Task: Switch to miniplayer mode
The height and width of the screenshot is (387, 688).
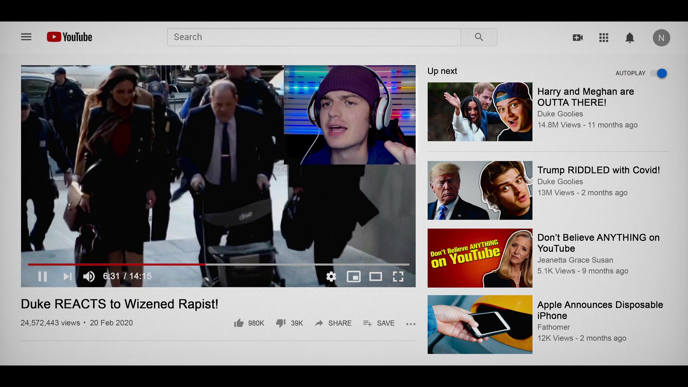Action: pyautogui.click(x=354, y=276)
